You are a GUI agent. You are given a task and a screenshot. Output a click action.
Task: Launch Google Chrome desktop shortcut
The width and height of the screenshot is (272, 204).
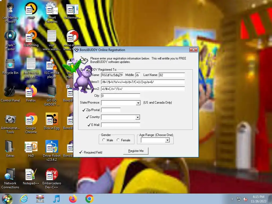[31, 123]
